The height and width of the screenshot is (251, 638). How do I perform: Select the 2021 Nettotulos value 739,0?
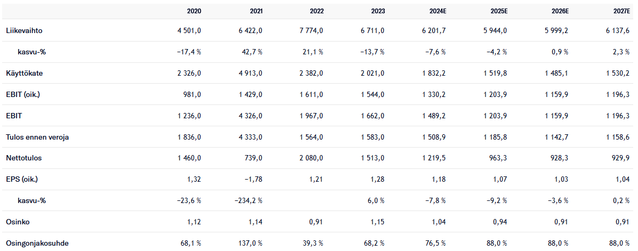(x=253, y=158)
